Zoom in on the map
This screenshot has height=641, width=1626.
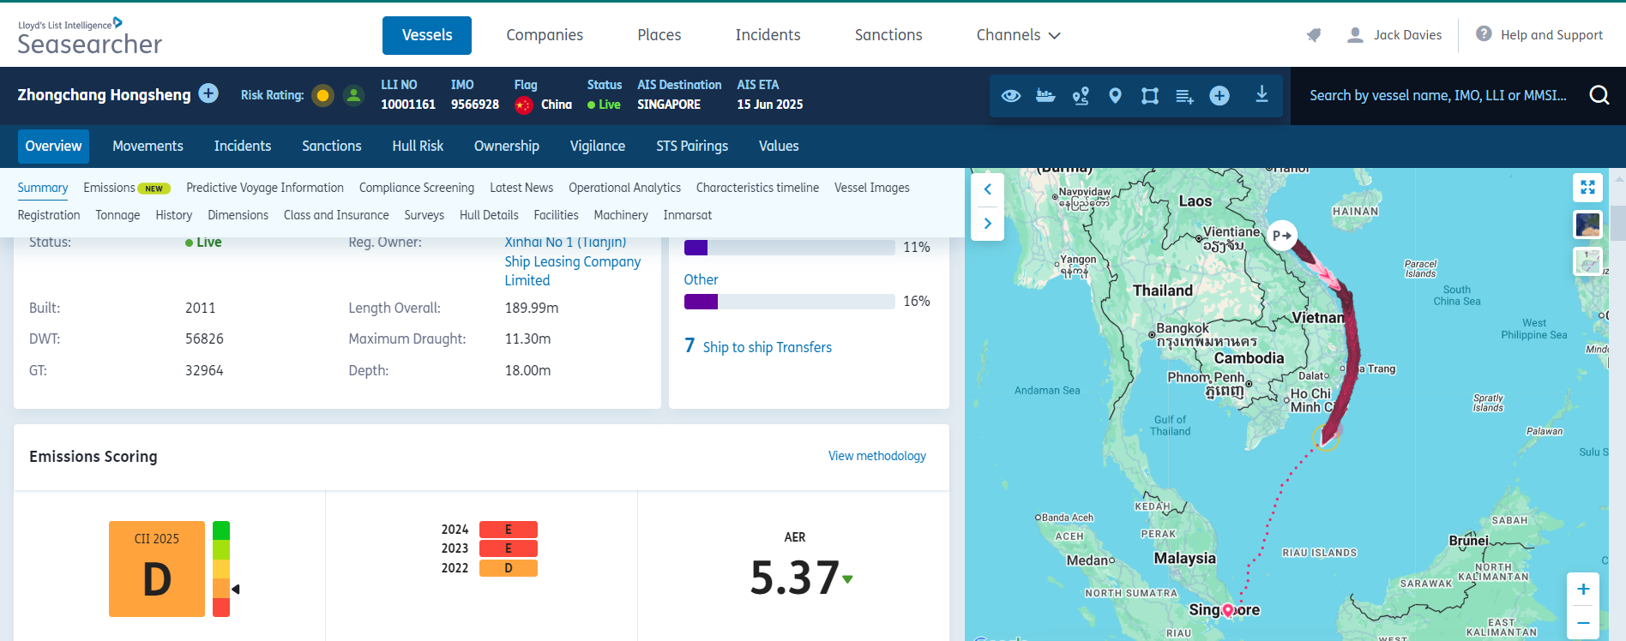pyautogui.click(x=1583, y=589)
